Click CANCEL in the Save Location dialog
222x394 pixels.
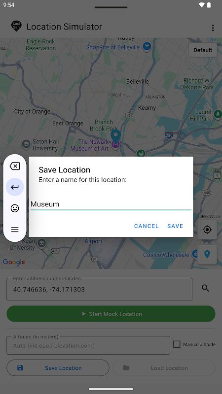point(147,226)
